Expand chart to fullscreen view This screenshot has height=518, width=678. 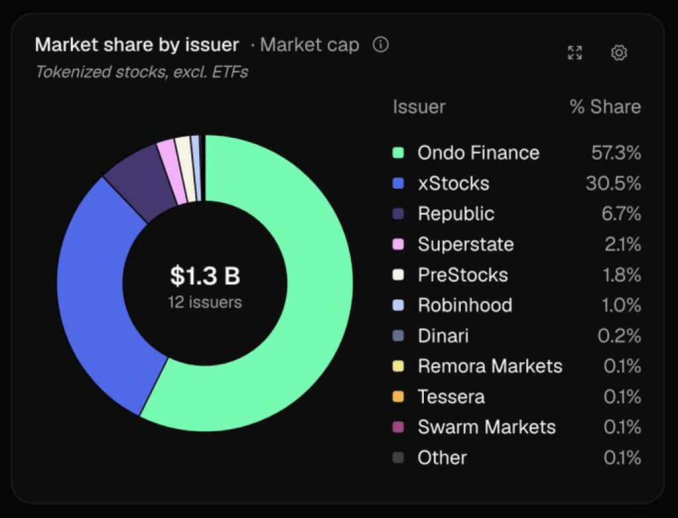[575, 53]
